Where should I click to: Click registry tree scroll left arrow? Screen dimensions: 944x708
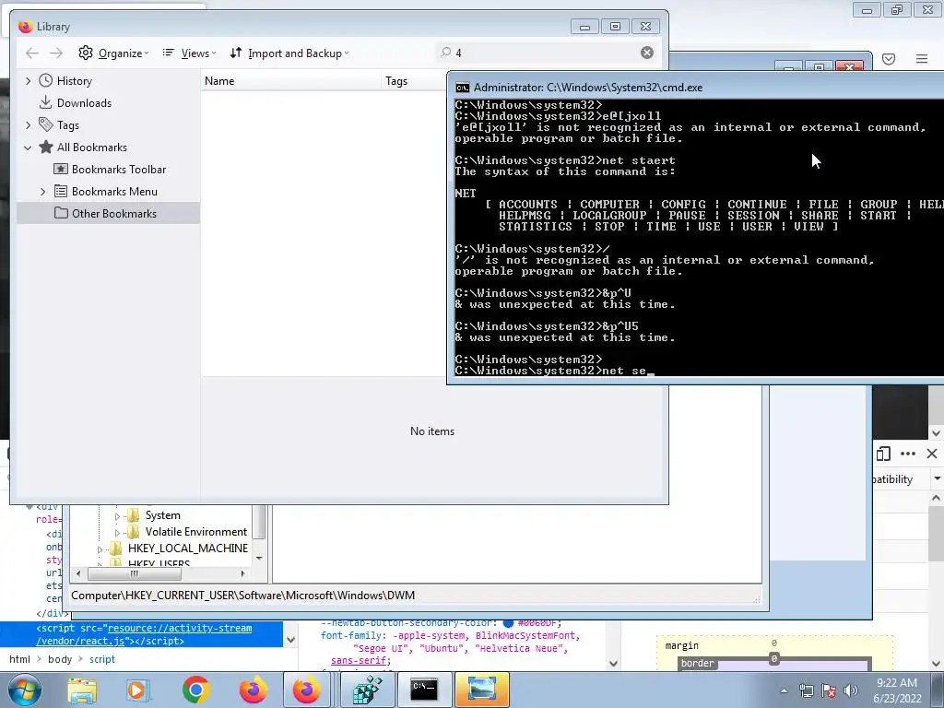point(78,573)
